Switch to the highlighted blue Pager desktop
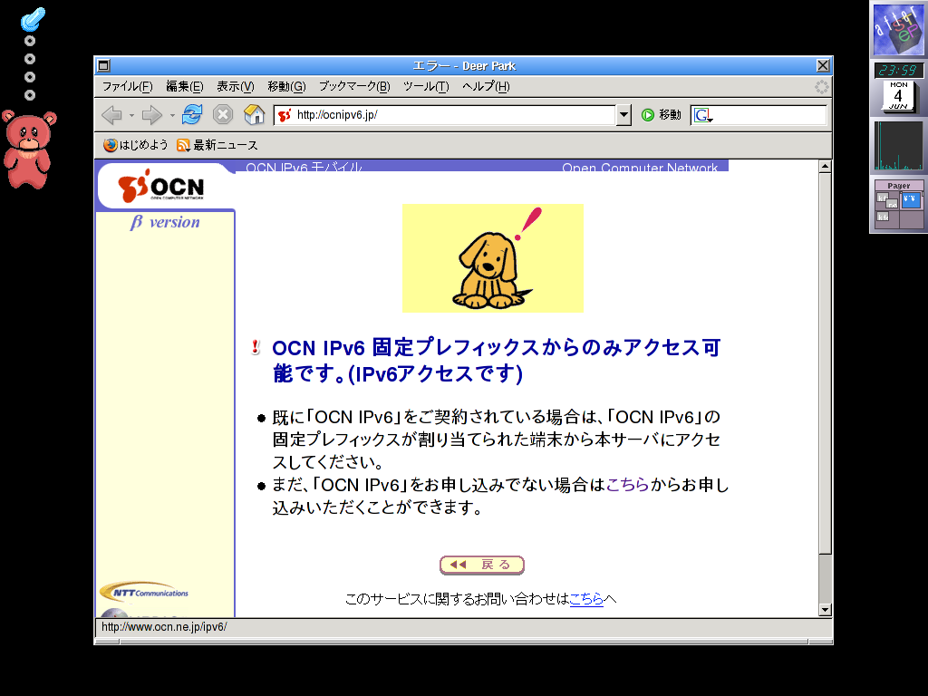The width and height of the screenshot is (928, 696). [x=911, y=200]
